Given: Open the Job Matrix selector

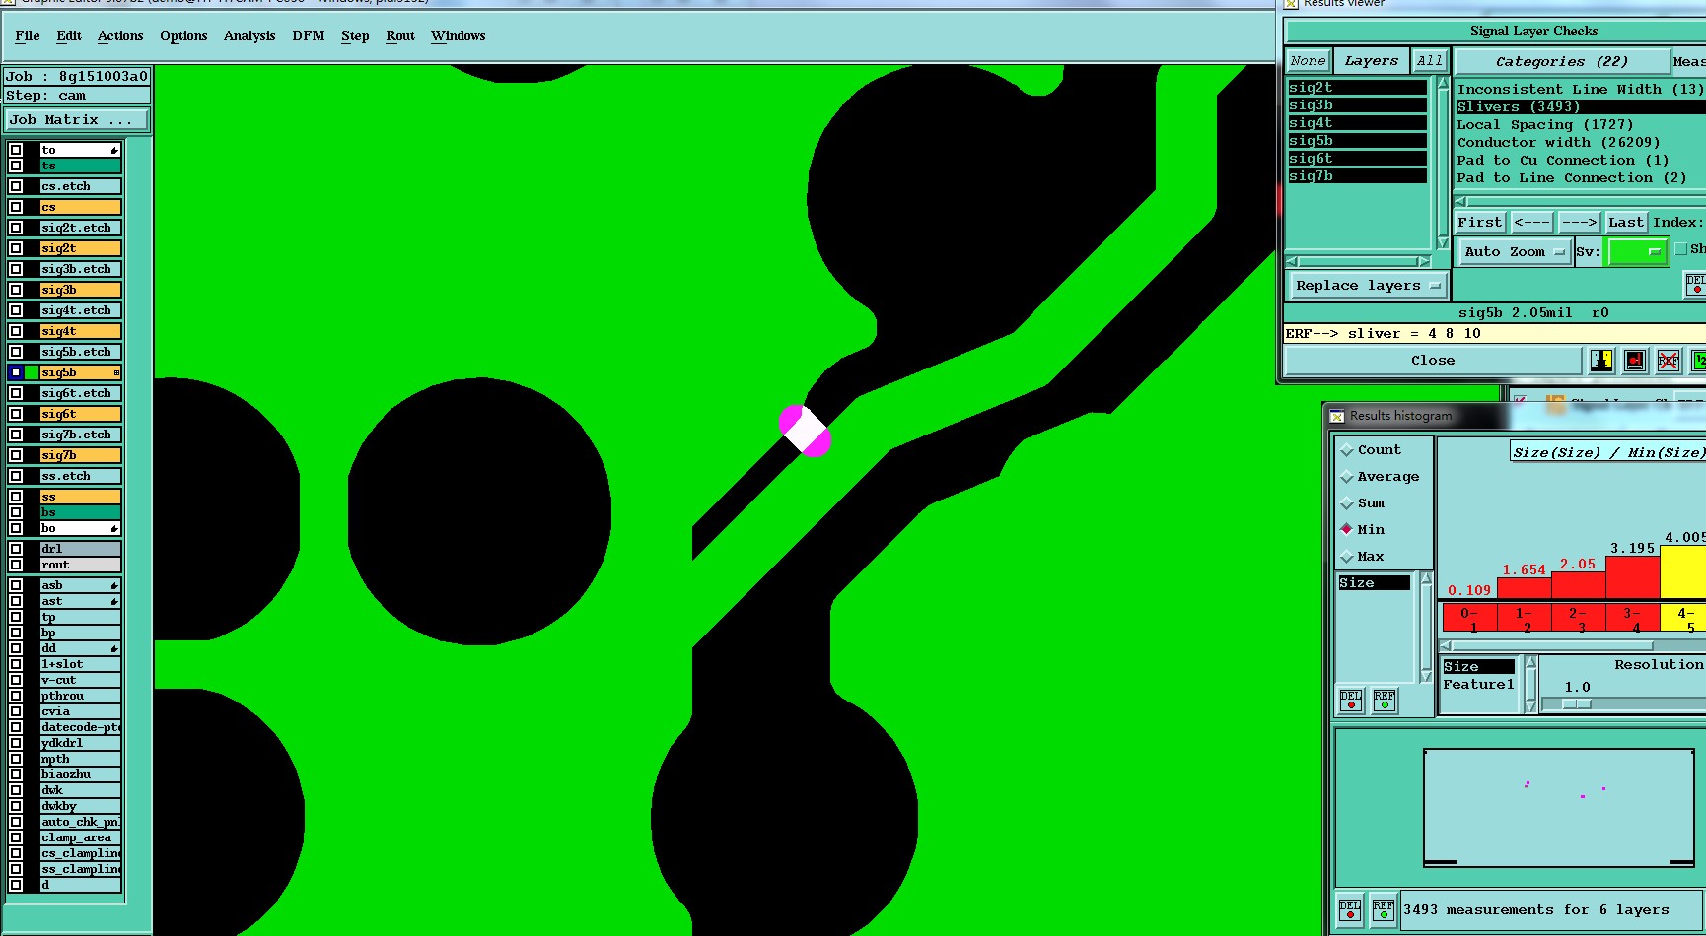Looking at the screenshot, I should click(x=77, y=120).
